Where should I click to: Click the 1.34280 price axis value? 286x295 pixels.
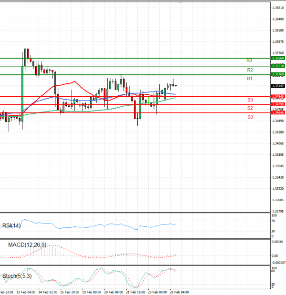pyautogui.click(x=278, y=132)
